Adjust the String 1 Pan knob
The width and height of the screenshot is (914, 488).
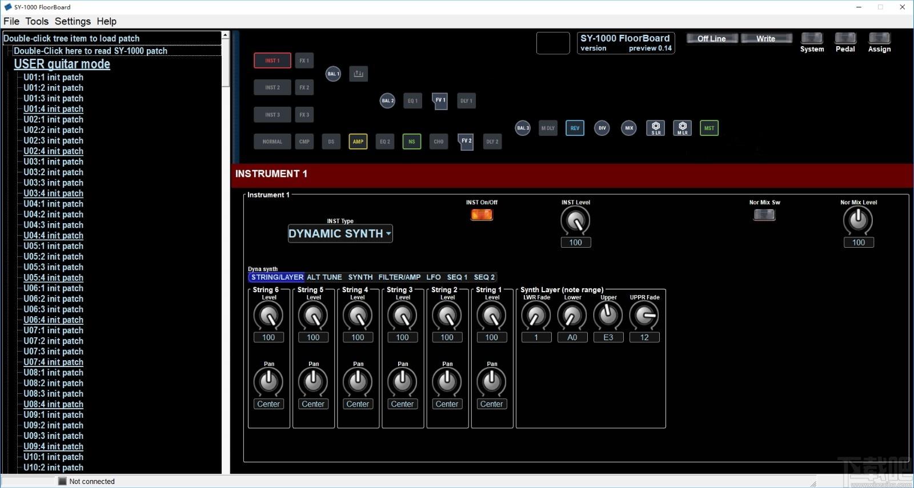point(491,382)
